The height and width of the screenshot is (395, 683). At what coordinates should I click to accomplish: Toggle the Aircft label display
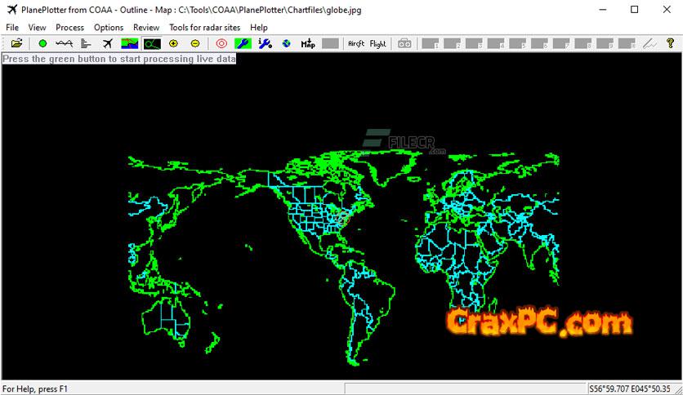point(356,43)
